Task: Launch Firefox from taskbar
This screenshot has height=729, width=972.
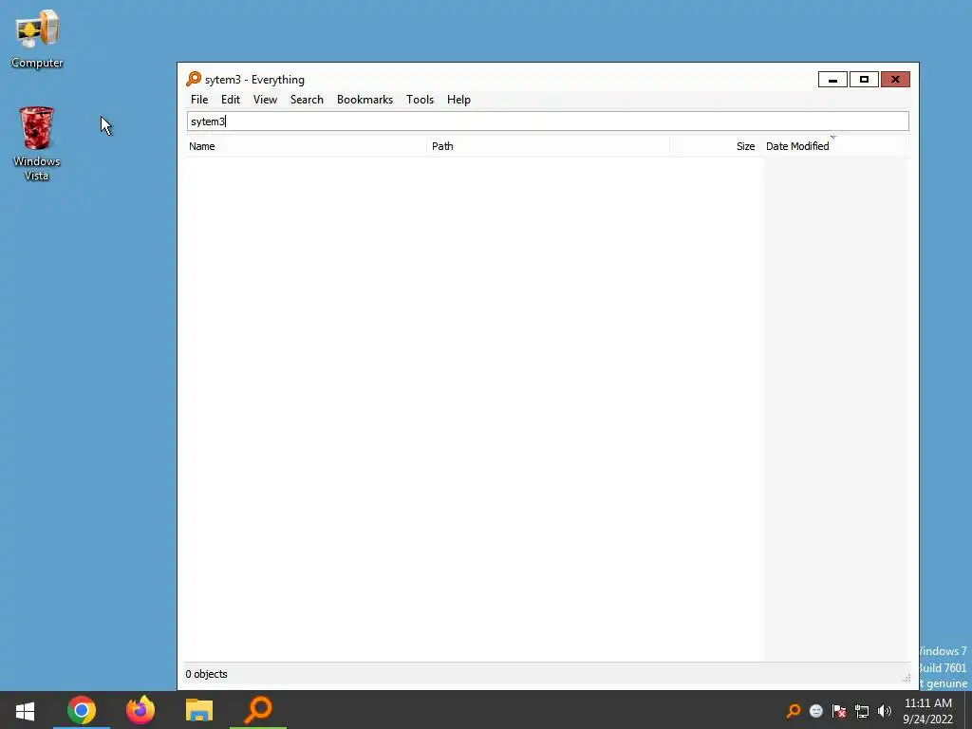Action: (140, 710)
